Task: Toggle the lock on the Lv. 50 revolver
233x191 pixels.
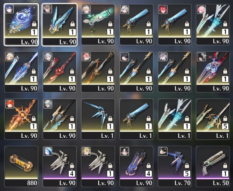Action: pos(225,166)
